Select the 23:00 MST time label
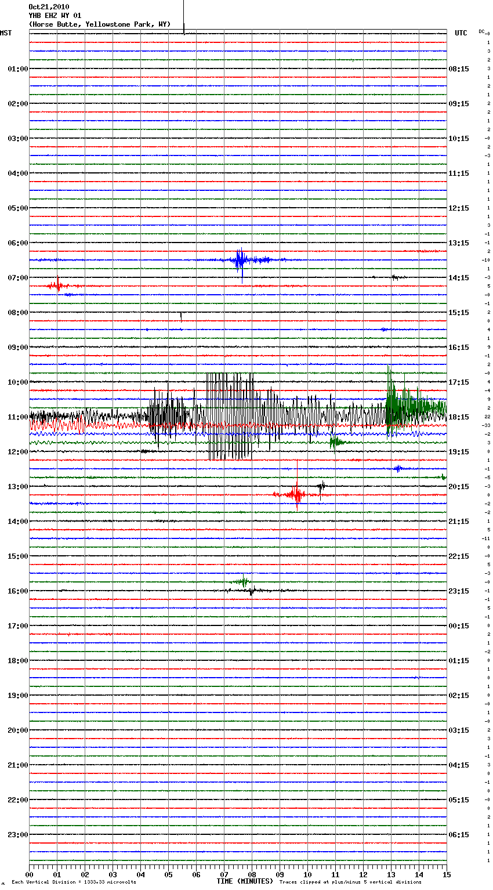This screenshot has width=493, height=890. click(17, 835)
